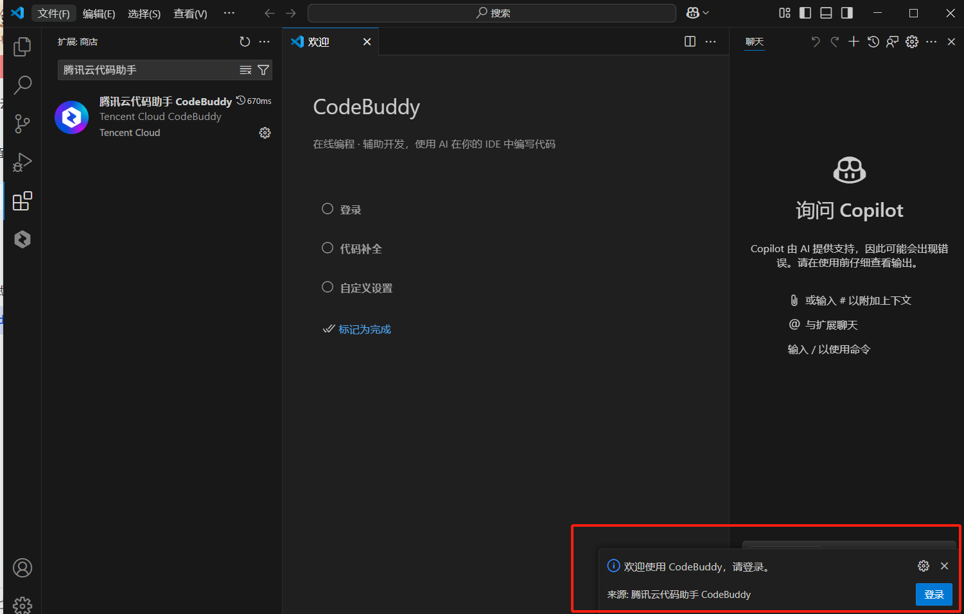The image size is (964, 614).
Task: Open the Customize Layout icon
Action: (785, 13)
